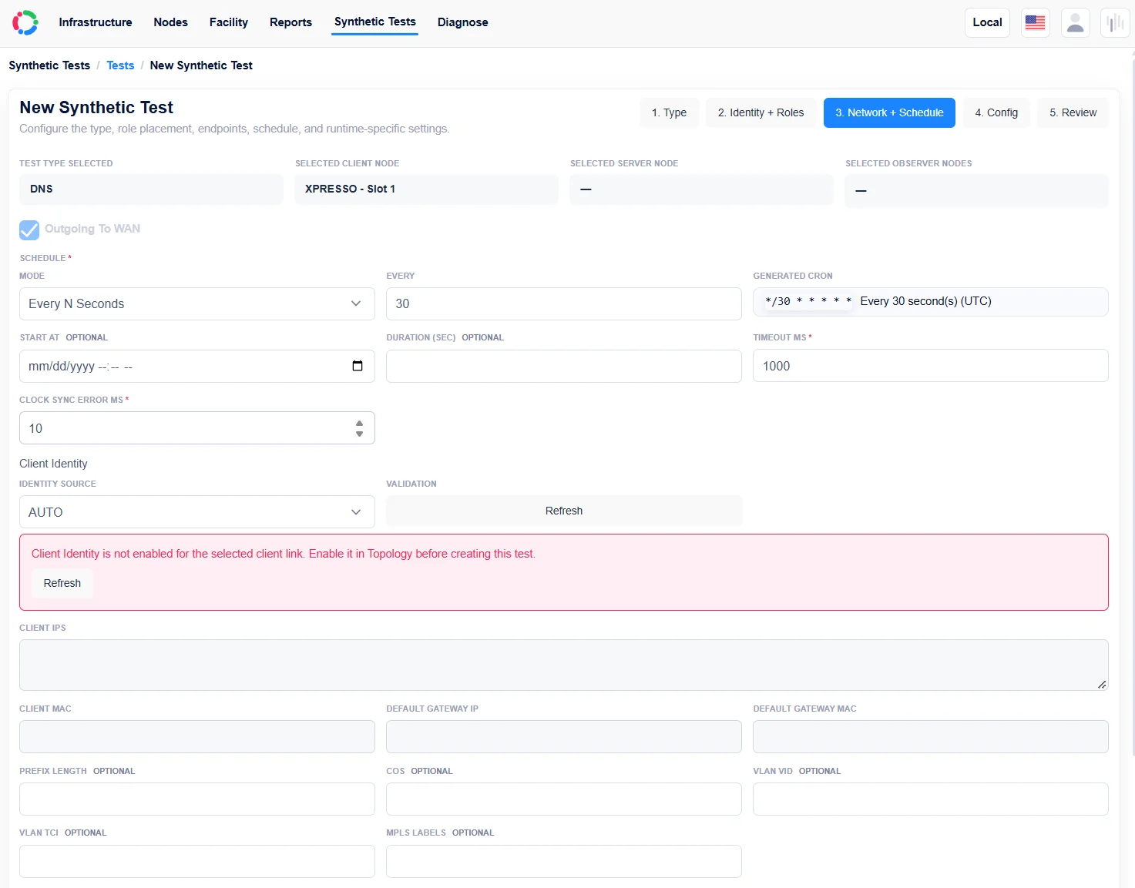Open the Infrastructure menu
Screen dimensions: 1135x888
[96, 22]
